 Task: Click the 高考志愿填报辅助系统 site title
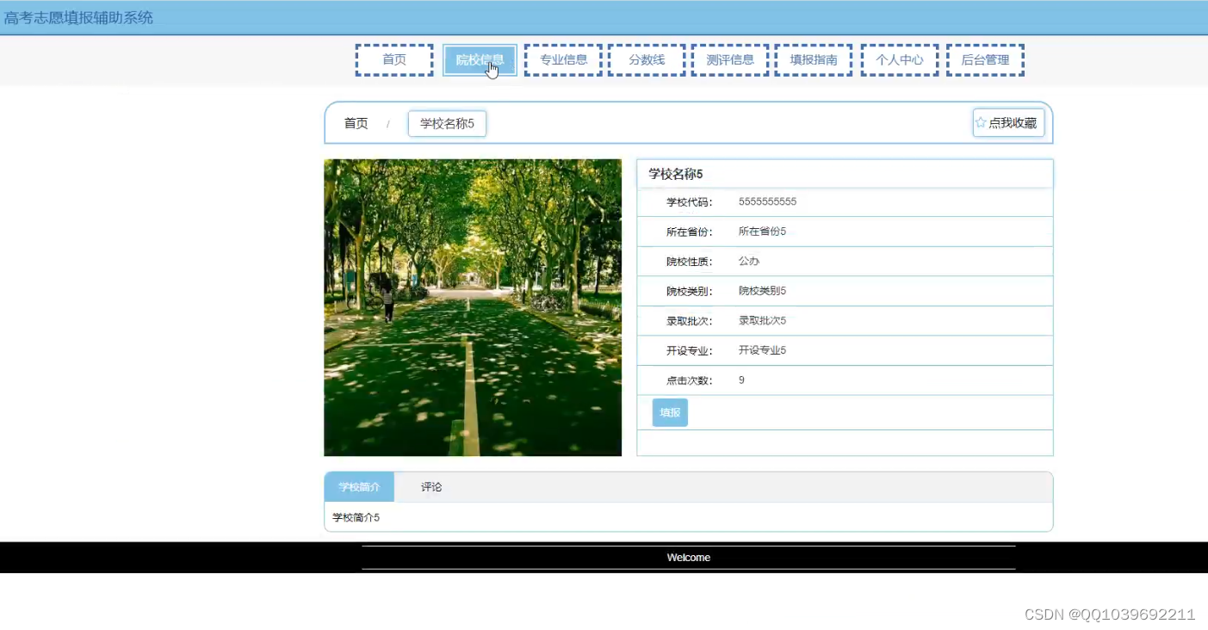78,17
